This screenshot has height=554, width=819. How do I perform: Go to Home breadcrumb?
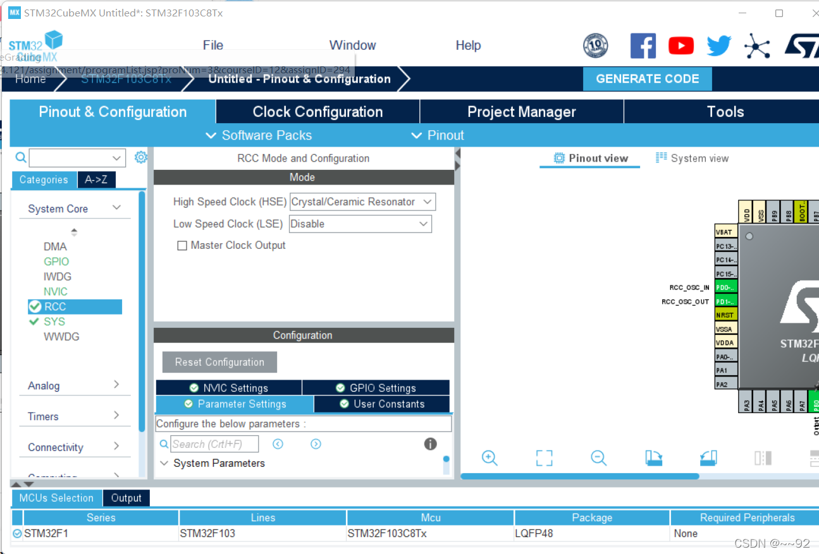(30, 79)
